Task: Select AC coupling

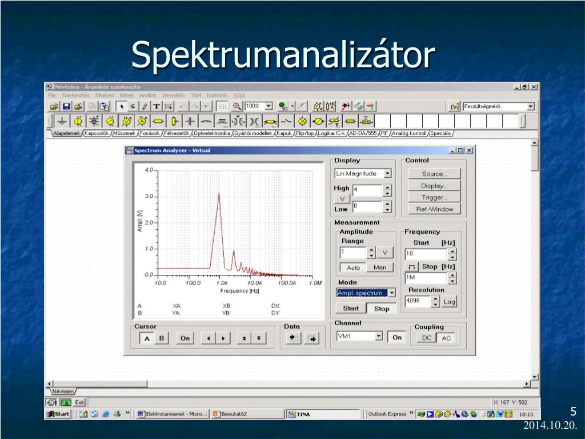Action: pyautogui.click(x=446, y=338)
